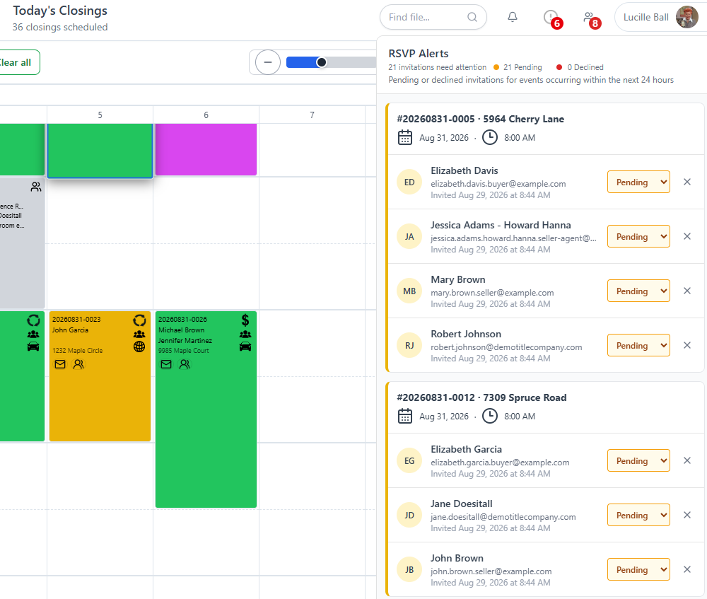Click the 0 Declined status label

coord(585,67)
